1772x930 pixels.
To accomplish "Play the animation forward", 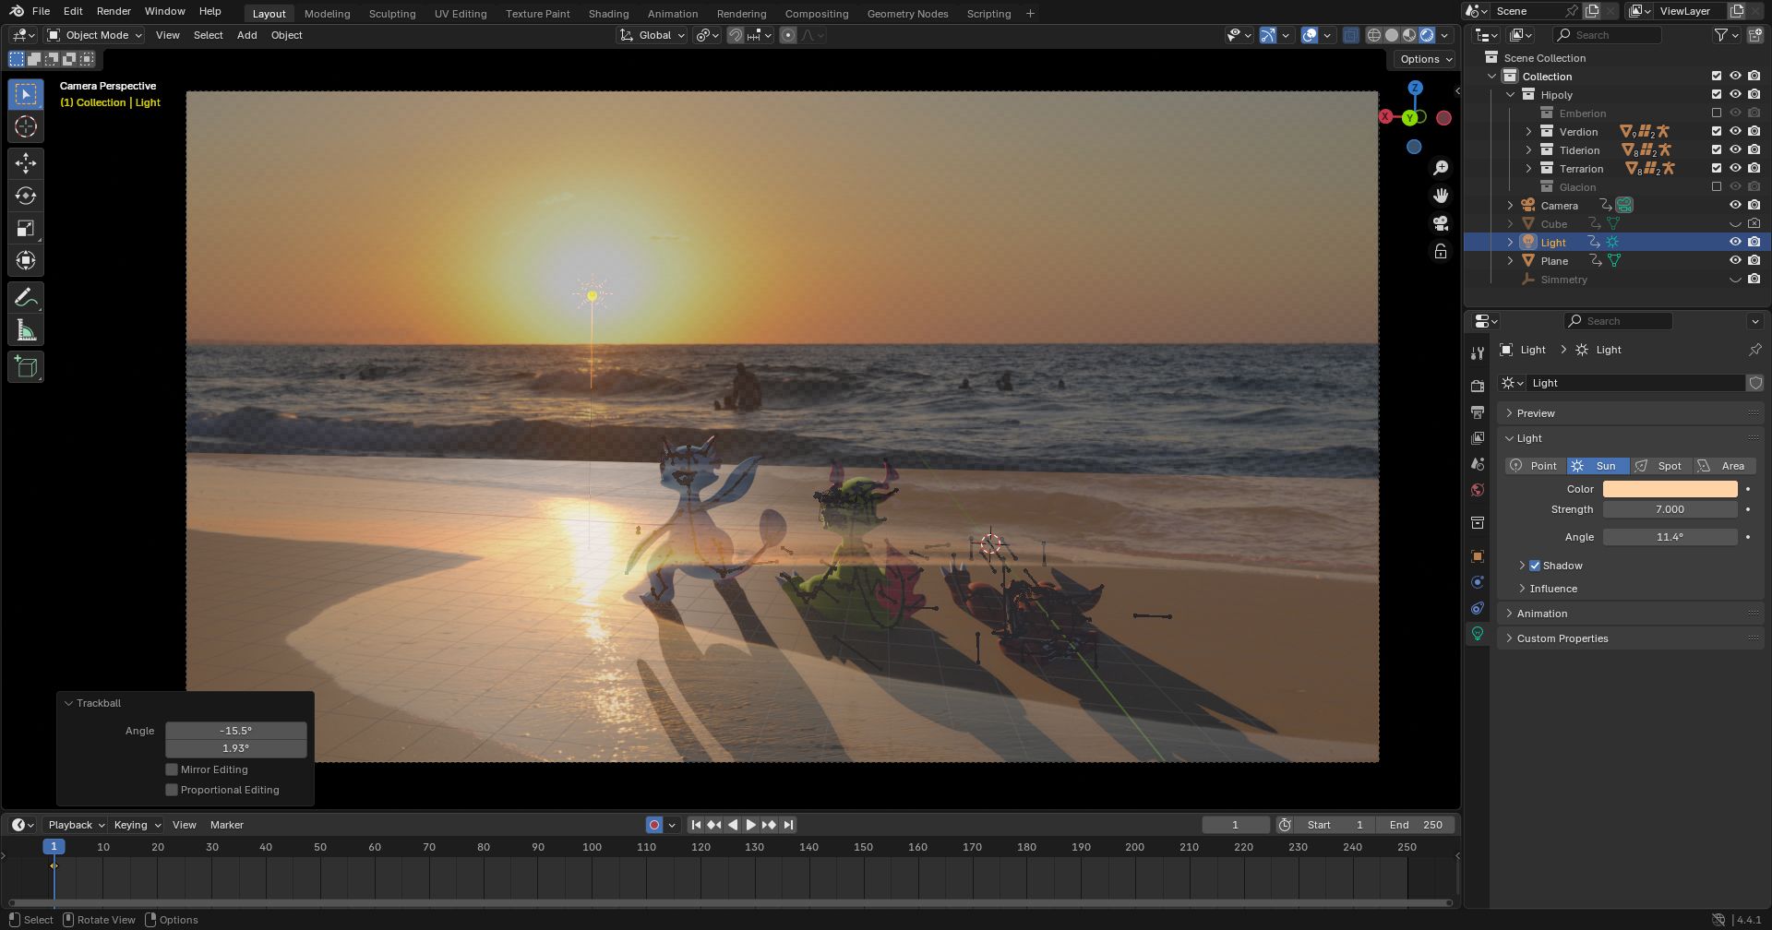I will (750, 825).
